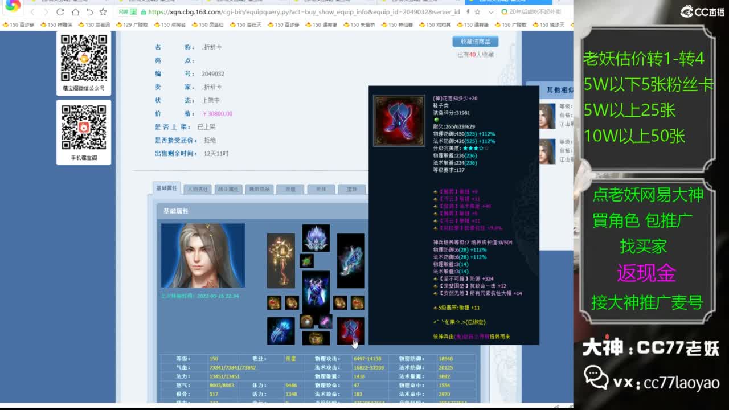Screen dimensions: 729x410
Task: Open the 150 兰若词 bookmark
Action: pyautogui.click(x=94, y=24)
